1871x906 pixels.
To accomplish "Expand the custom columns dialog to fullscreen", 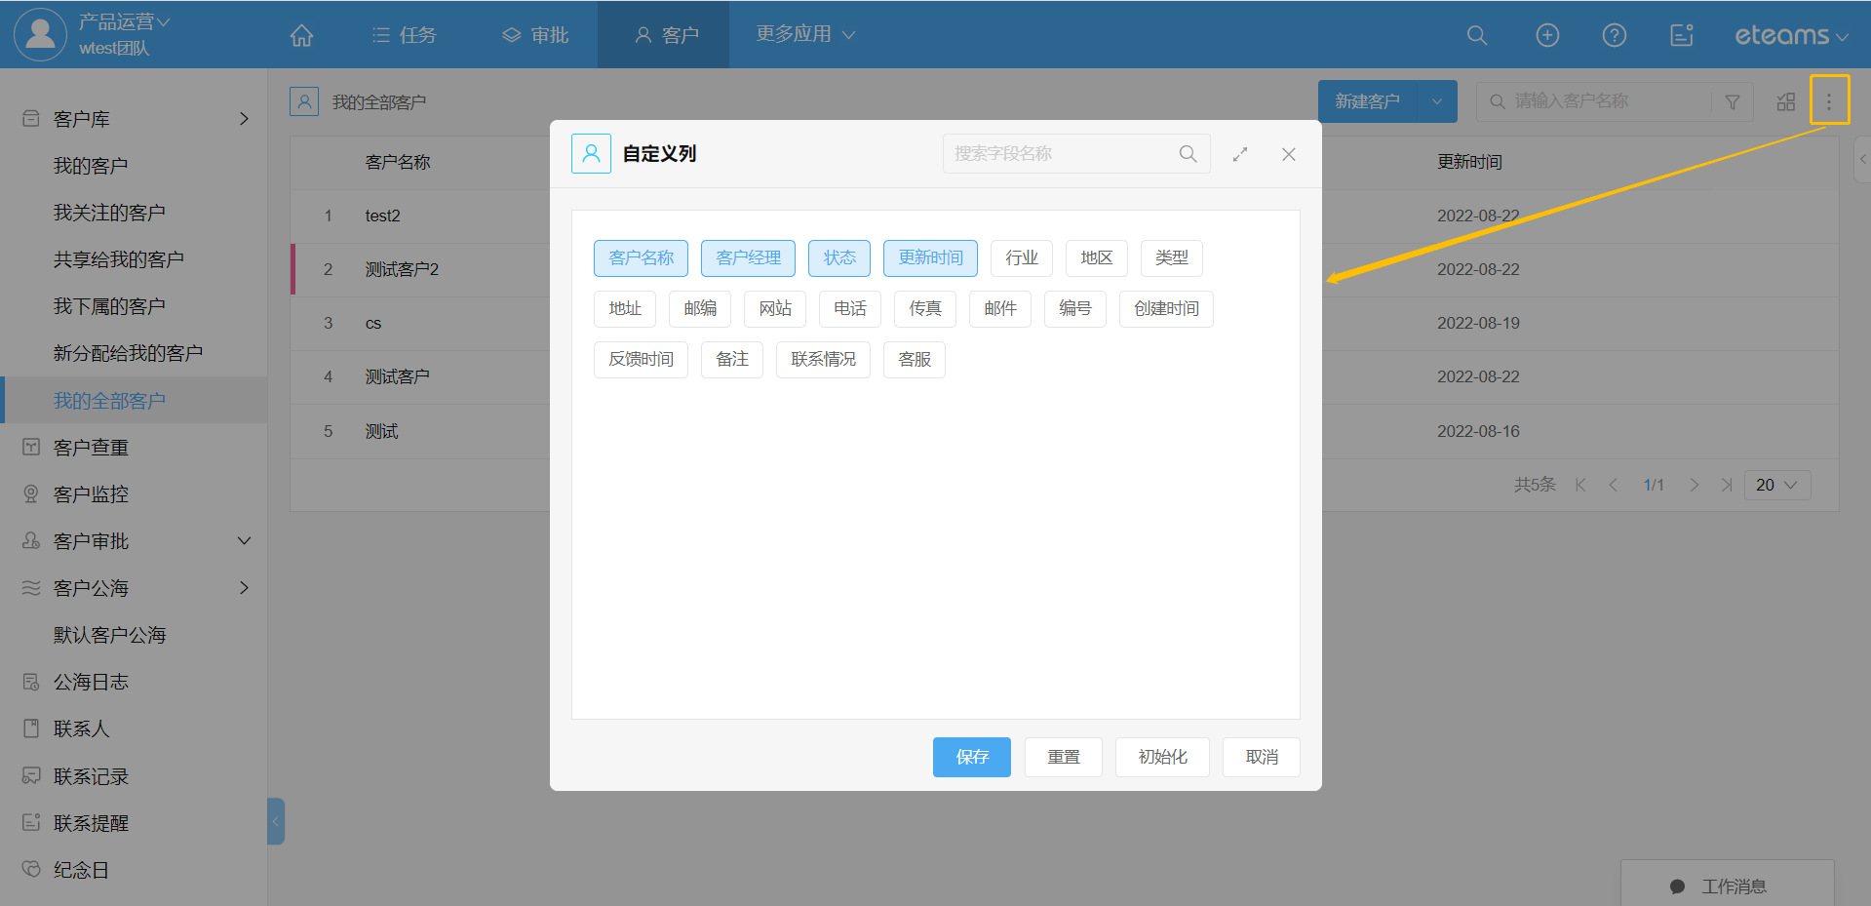I will (1239, 154).
